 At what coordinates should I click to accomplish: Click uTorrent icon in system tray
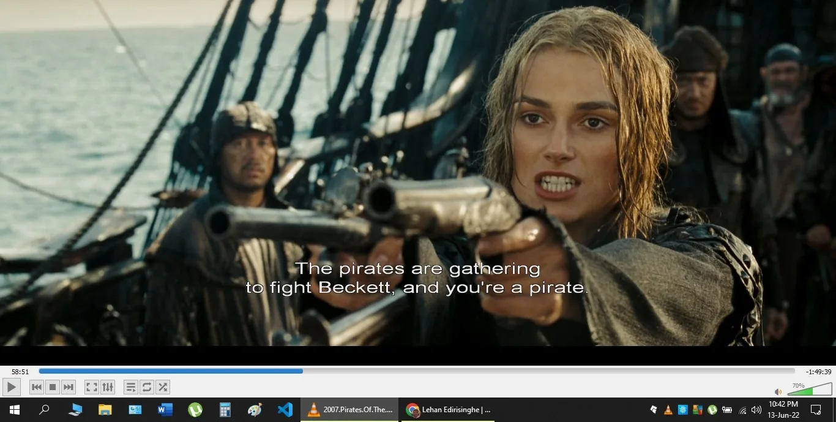click(x=712, y=410)
